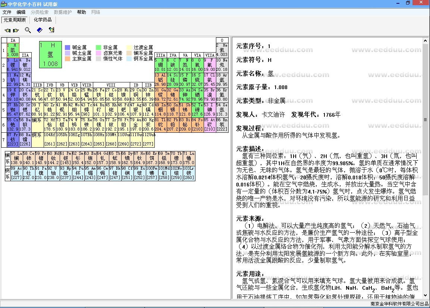This screenshot has height=308, width=430.
Task: Click the 镧系 placeholder cell in period 6
Action: 38,125
